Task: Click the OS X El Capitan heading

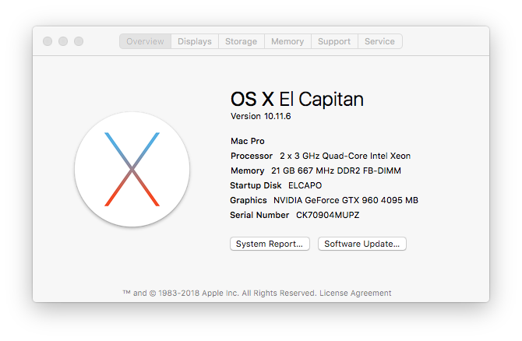Action: [297, 99]
